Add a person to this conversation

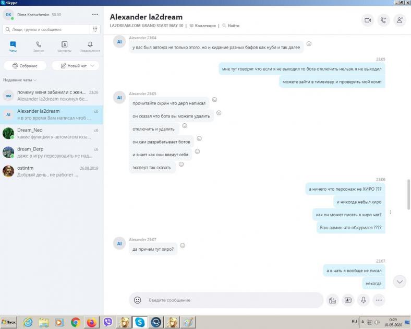(x=400, y=20)
